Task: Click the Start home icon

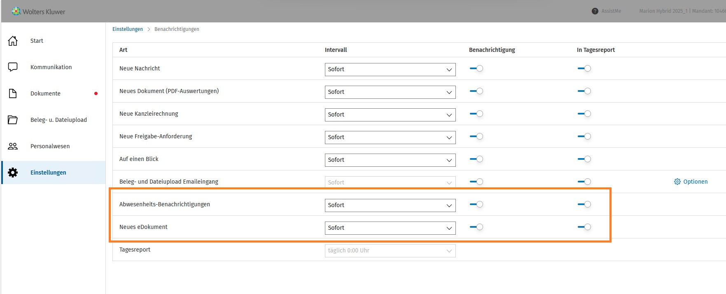Action: 13,41
